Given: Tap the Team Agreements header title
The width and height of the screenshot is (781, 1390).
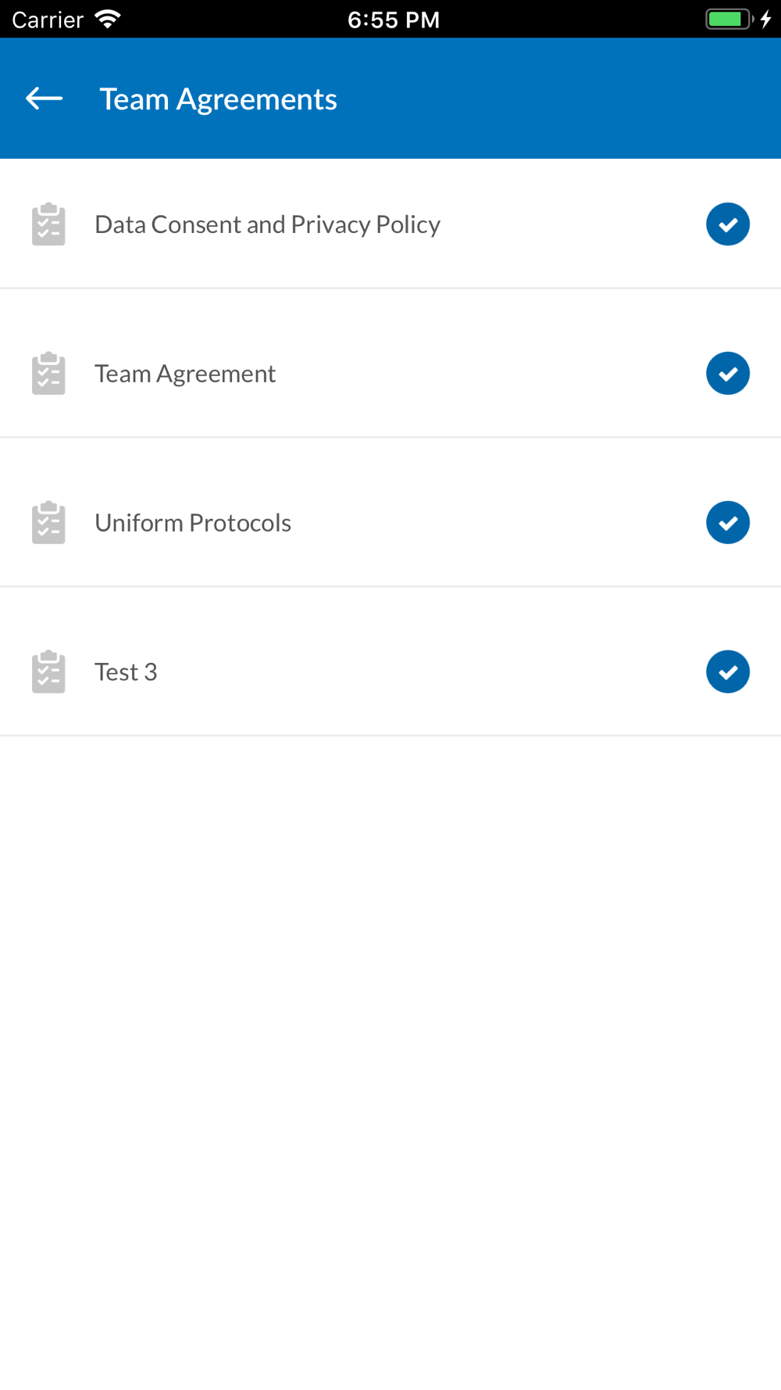Looking at the screenshot, I should [218, 99].
